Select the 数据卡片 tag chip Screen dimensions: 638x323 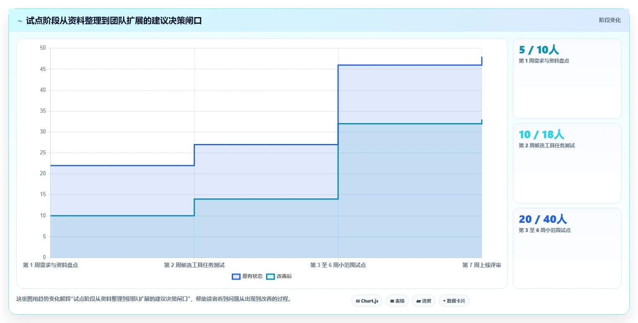[454, 301]
